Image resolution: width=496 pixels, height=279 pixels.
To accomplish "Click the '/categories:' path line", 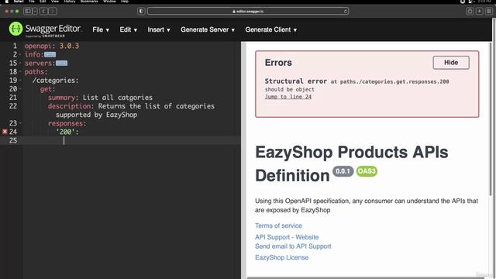I will [x=55, y=81].
